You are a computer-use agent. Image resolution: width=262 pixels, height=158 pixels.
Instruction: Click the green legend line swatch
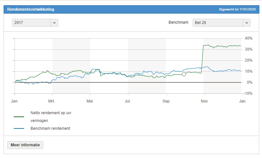pos(19,116)
